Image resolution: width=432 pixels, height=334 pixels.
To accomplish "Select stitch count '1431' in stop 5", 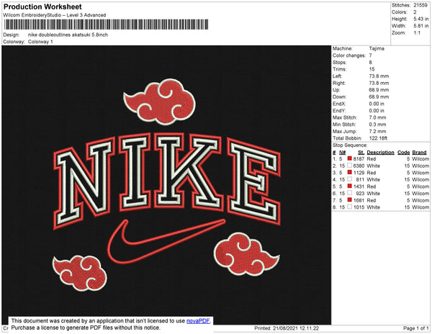I will pos(359,186).
